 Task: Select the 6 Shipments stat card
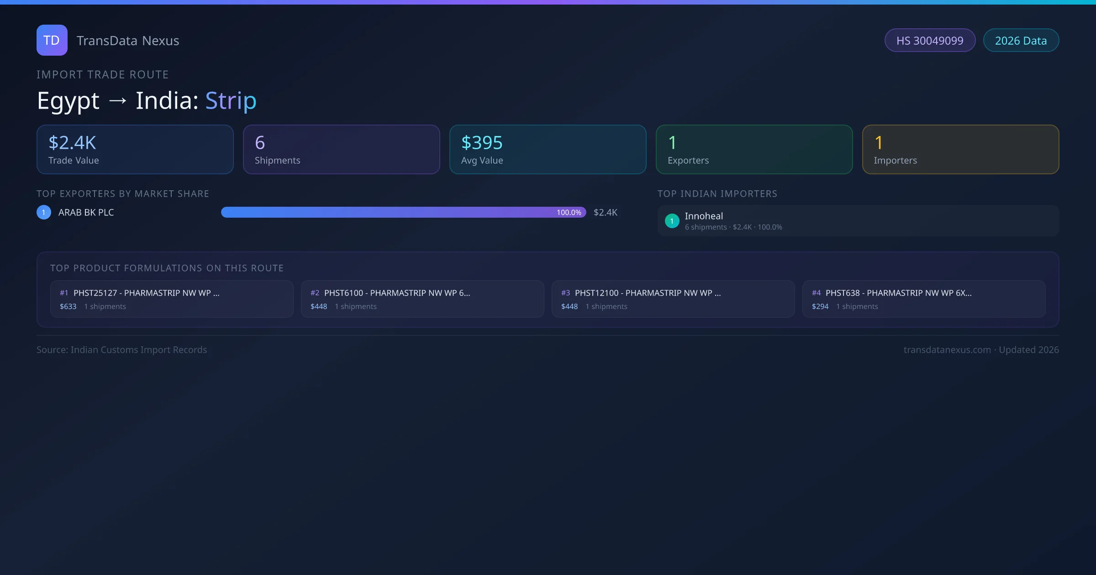tap(342, 150)
